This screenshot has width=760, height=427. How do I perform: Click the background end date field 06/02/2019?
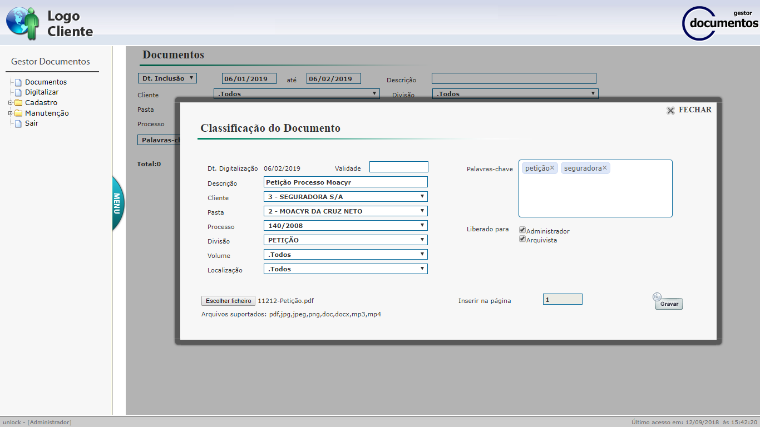(334, 78)
